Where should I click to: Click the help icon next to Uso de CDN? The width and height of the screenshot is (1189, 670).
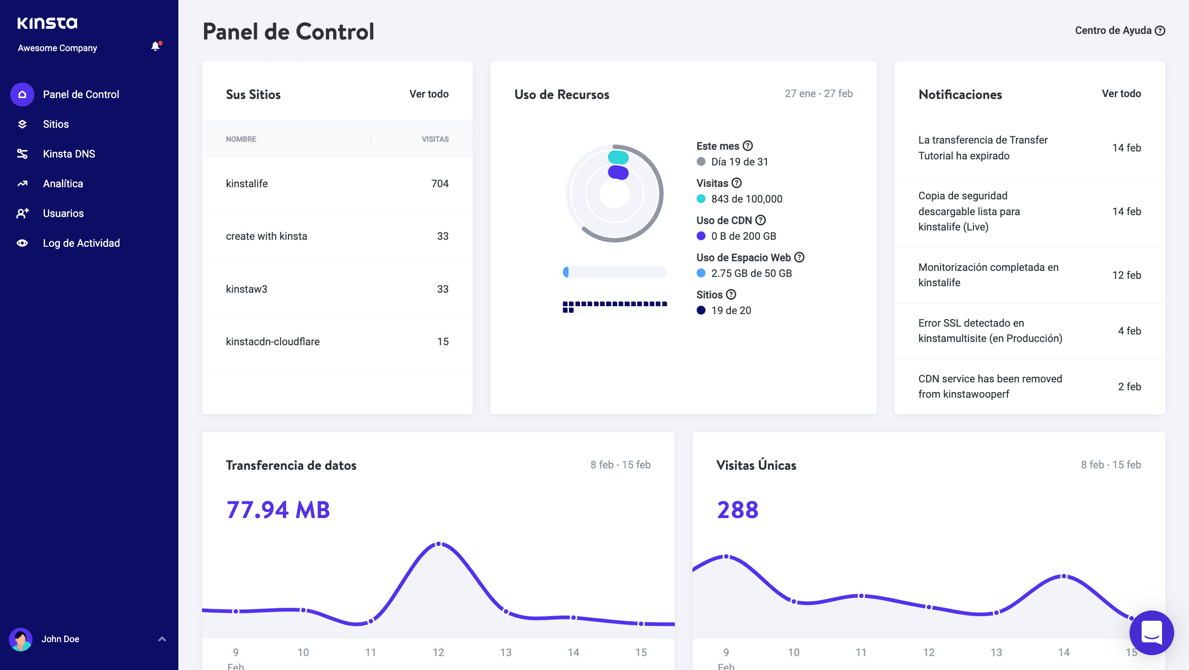click(760, 220)
